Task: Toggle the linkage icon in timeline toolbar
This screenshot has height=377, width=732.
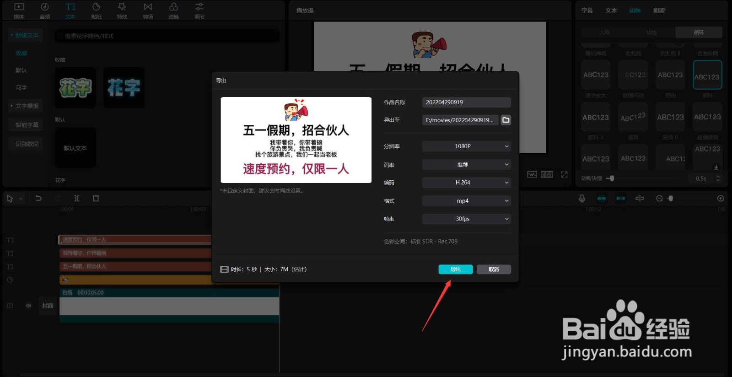Action: [x=621, y=198]
